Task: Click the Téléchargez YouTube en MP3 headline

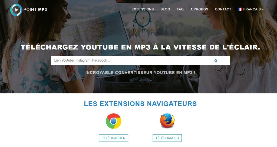Action: (140, 47)
